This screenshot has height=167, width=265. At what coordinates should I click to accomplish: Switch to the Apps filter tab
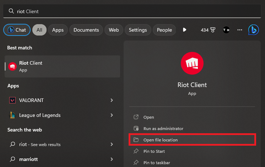pyautogui.click(x=58, y=30)
